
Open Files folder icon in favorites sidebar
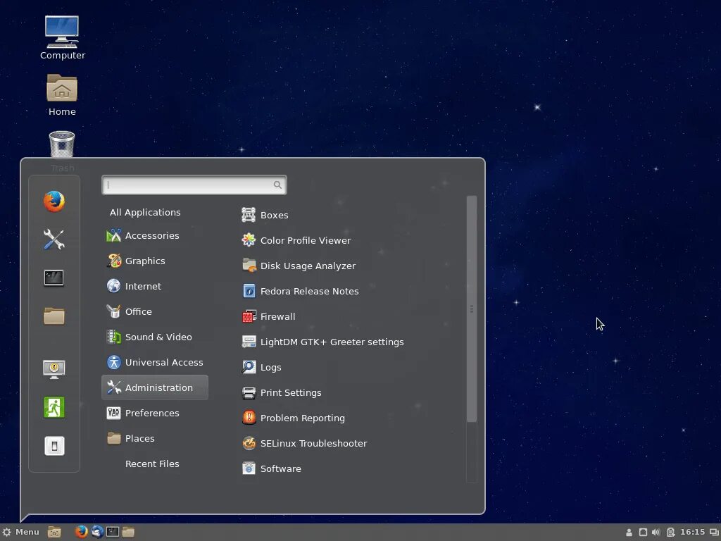(54, 316)
